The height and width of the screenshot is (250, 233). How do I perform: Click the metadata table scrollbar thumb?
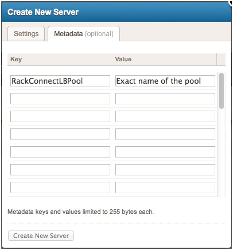point(222,91)
